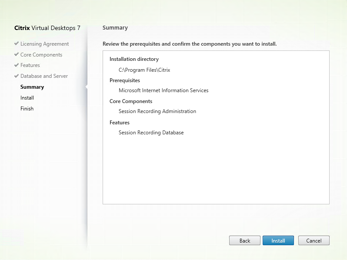This screenshot has height=260, width=347.
Task: Click the checkmark icon beside Core Components step
Action: coord(17,55)
